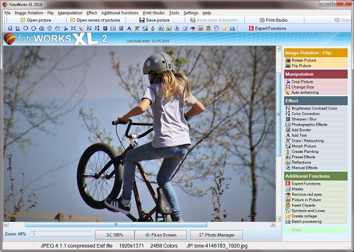Screen dimensions: 354x252
Task: Open the Settings menu
Action: pos(191,12)
